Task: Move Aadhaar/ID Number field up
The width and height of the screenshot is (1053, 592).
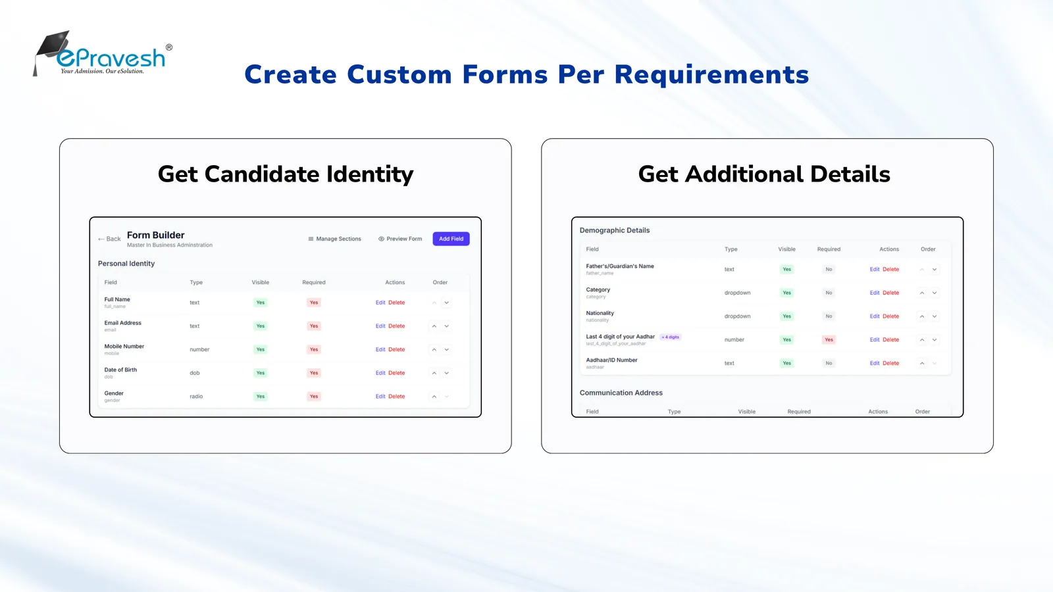Action: click(922, 363)
